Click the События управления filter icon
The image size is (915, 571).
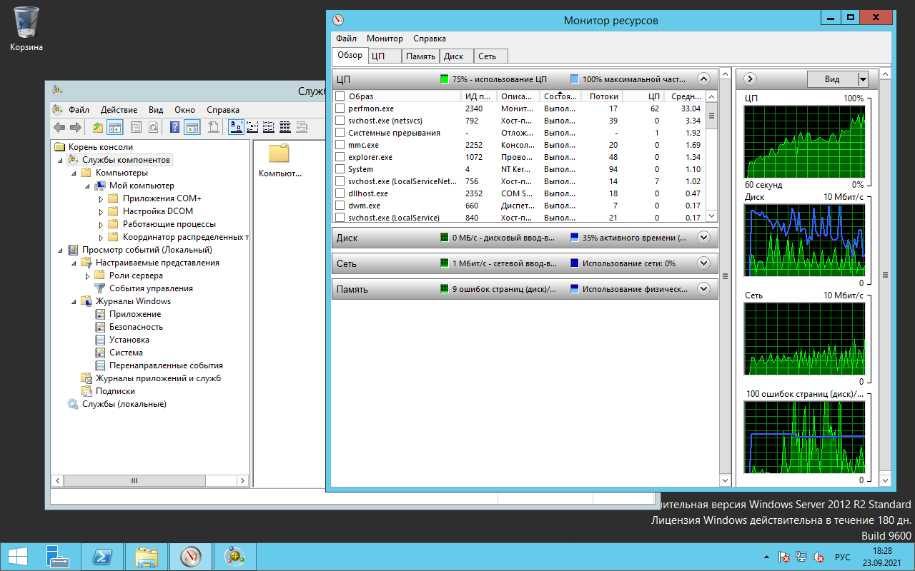click(100, 288)
